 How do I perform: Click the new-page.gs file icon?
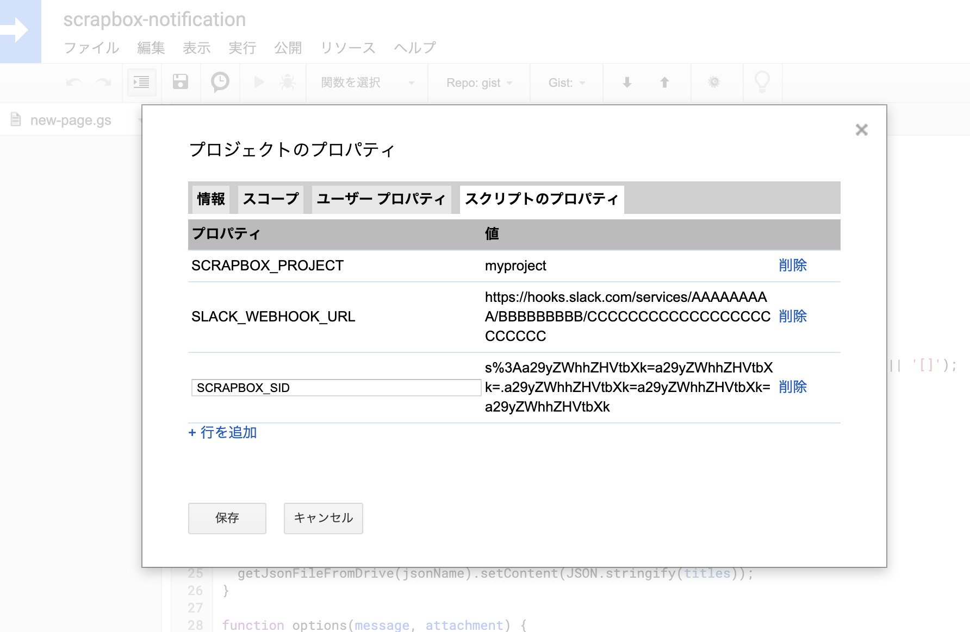16,119
